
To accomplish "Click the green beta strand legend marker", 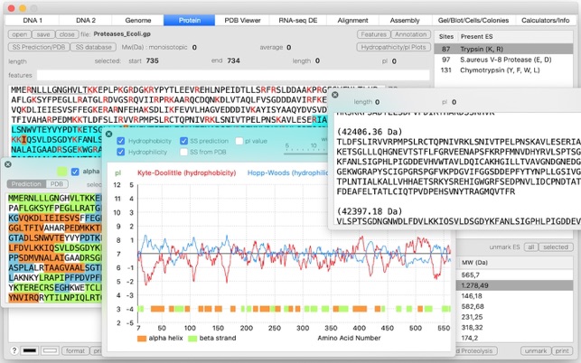I will pos(192,339).
